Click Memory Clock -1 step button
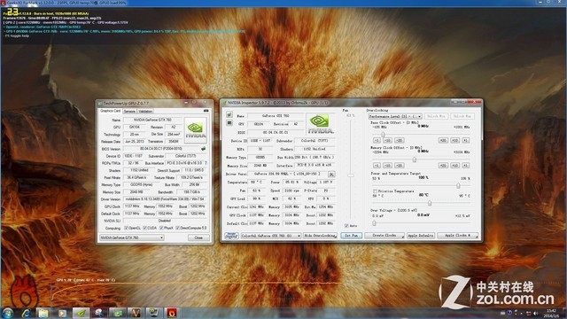The width and height of the screenshot is (567, 319). 377,166
